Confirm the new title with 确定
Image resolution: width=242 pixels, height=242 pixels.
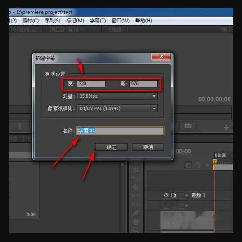pos(111,147)
